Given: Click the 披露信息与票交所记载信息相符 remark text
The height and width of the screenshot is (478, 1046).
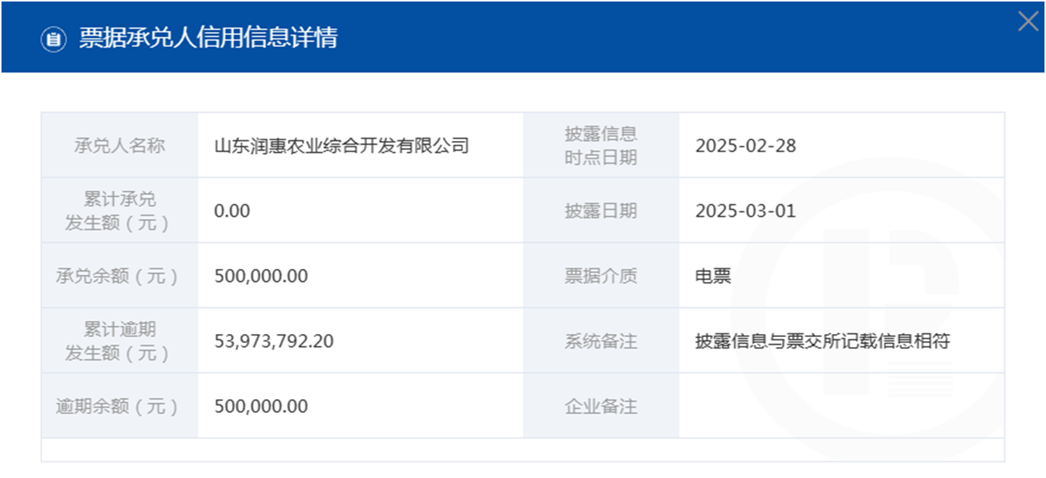Looking at the screenshot, I should (x=823, y=341).
